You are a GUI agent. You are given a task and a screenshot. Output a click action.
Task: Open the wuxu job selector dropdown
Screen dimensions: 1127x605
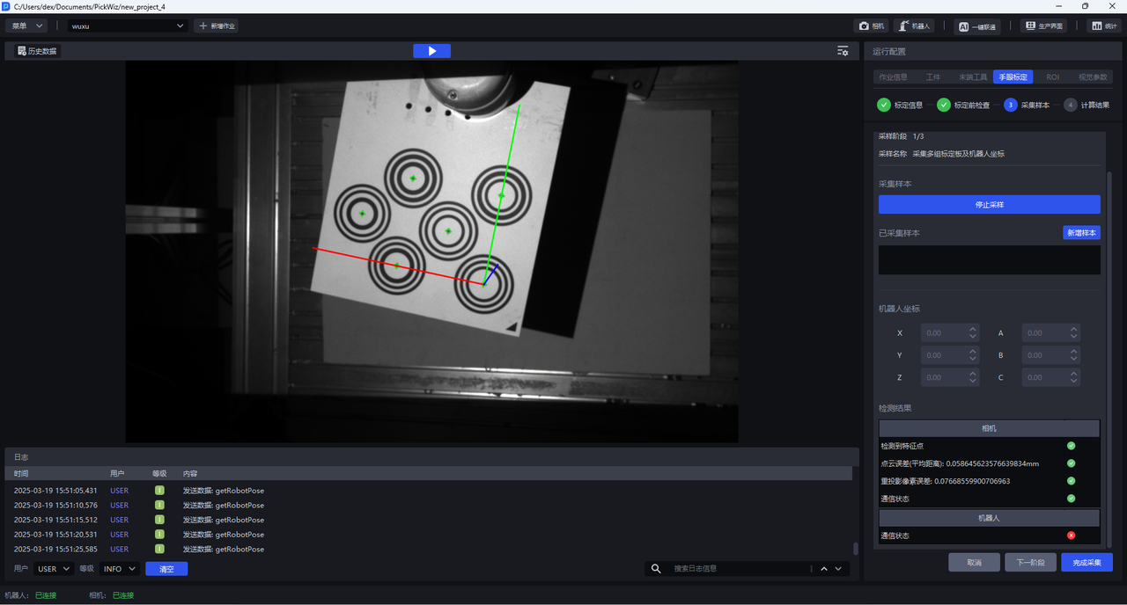click(x=128, y=26)
